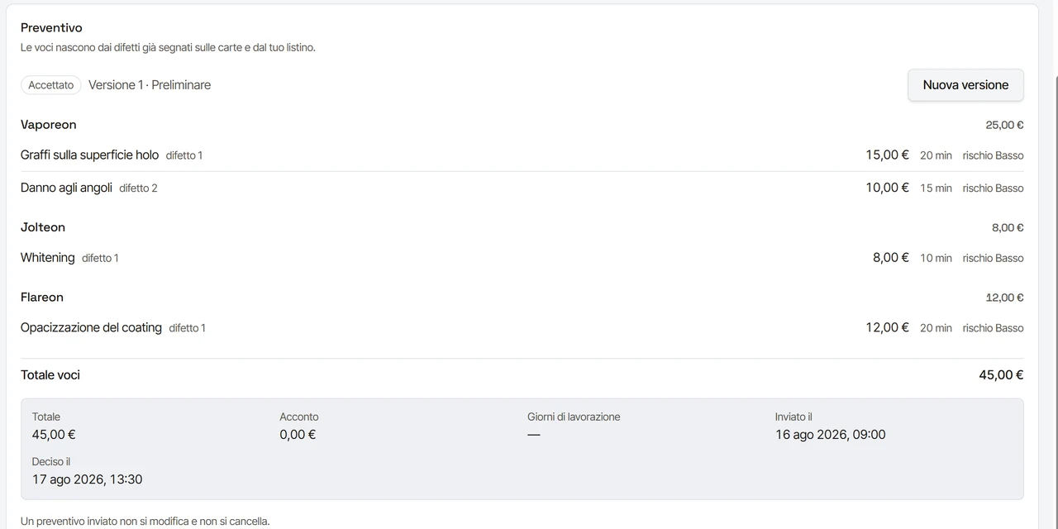Click the Vaporeon card heading
This screenshot has height=529, width=1058.
(49, 125)
